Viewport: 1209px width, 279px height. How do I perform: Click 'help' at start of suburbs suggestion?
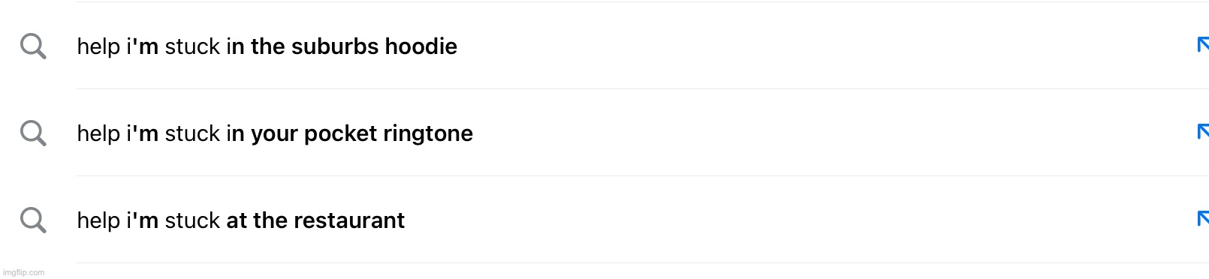click(x=98, y=48)
